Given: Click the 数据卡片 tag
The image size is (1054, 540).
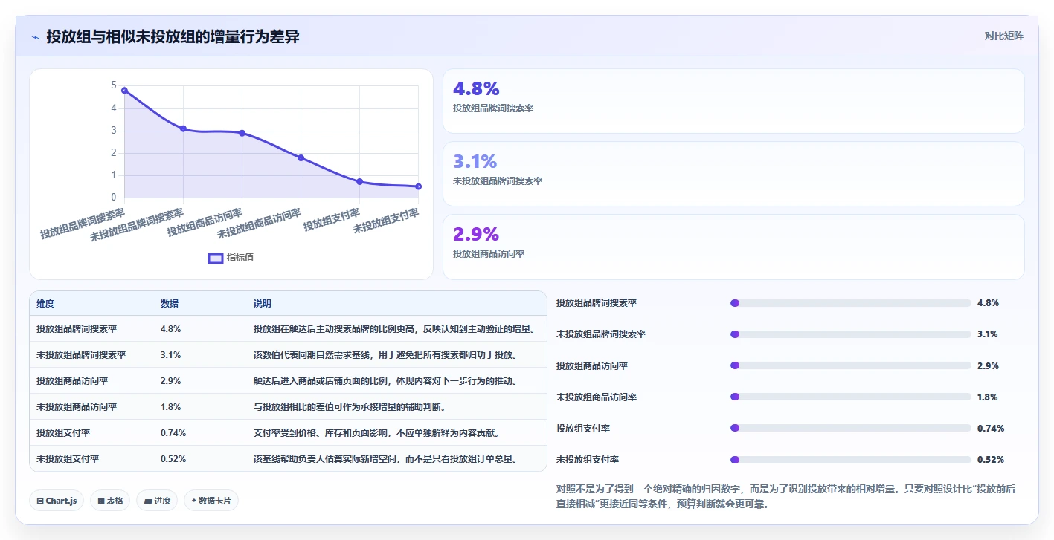Looking at the screenshot, I should [x=211, y=501].
